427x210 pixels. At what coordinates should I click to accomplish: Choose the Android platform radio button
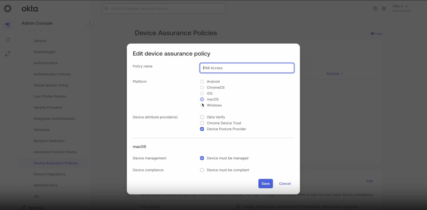click(x=202, y=82)
